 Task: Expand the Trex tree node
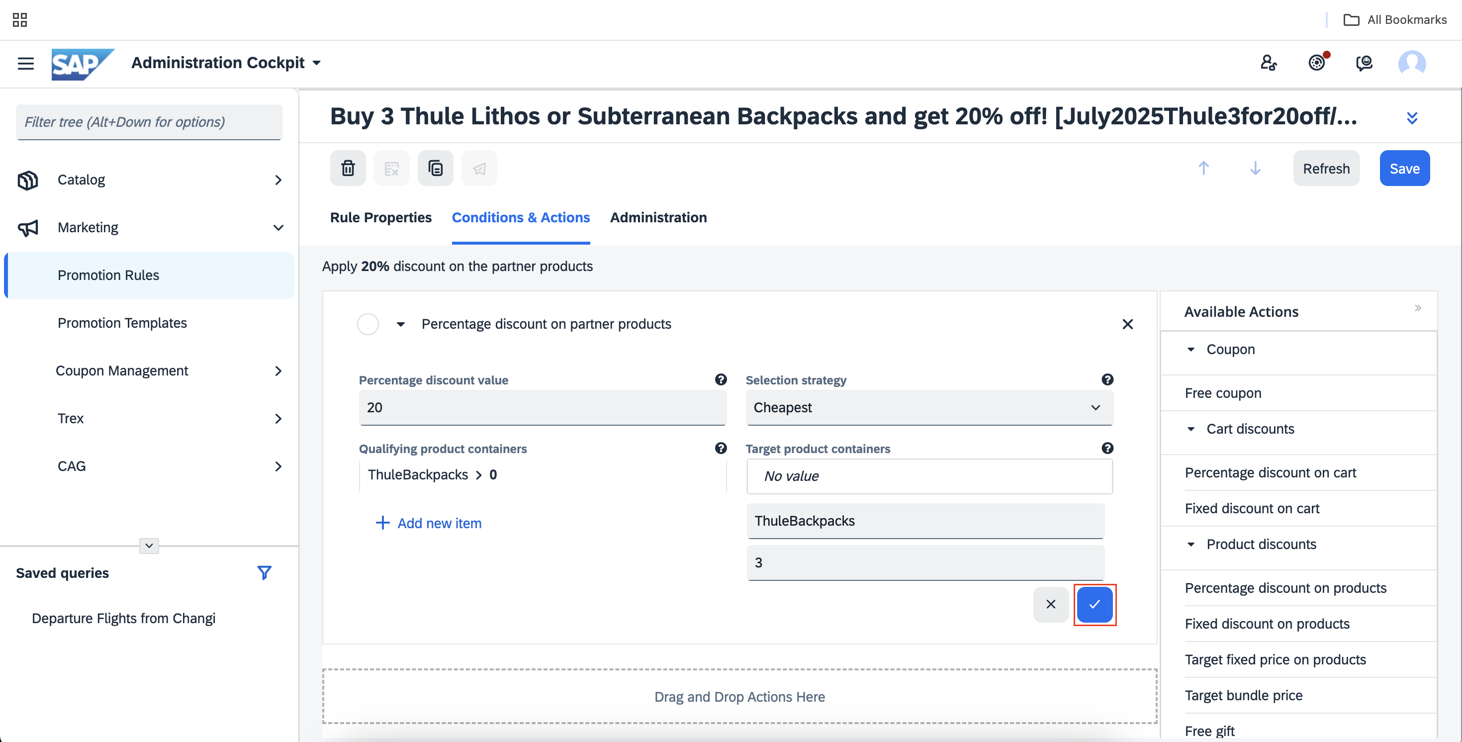click(x=278, y=418)
